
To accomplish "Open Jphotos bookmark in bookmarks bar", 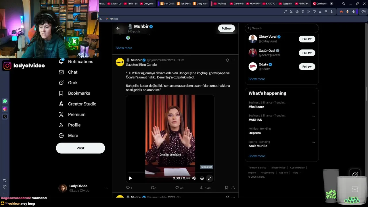I will [x=112, y=19].
